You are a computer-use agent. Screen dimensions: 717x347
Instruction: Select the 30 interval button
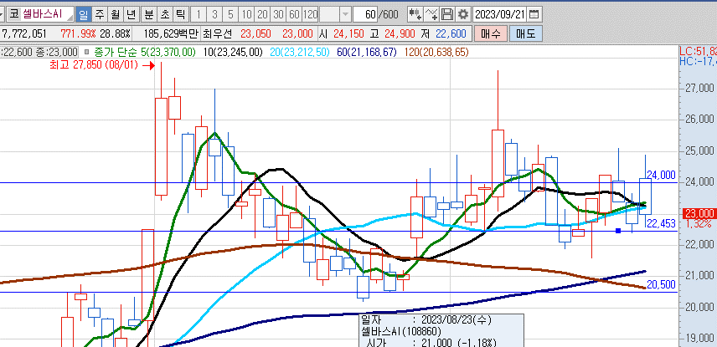tap(278, 14)
